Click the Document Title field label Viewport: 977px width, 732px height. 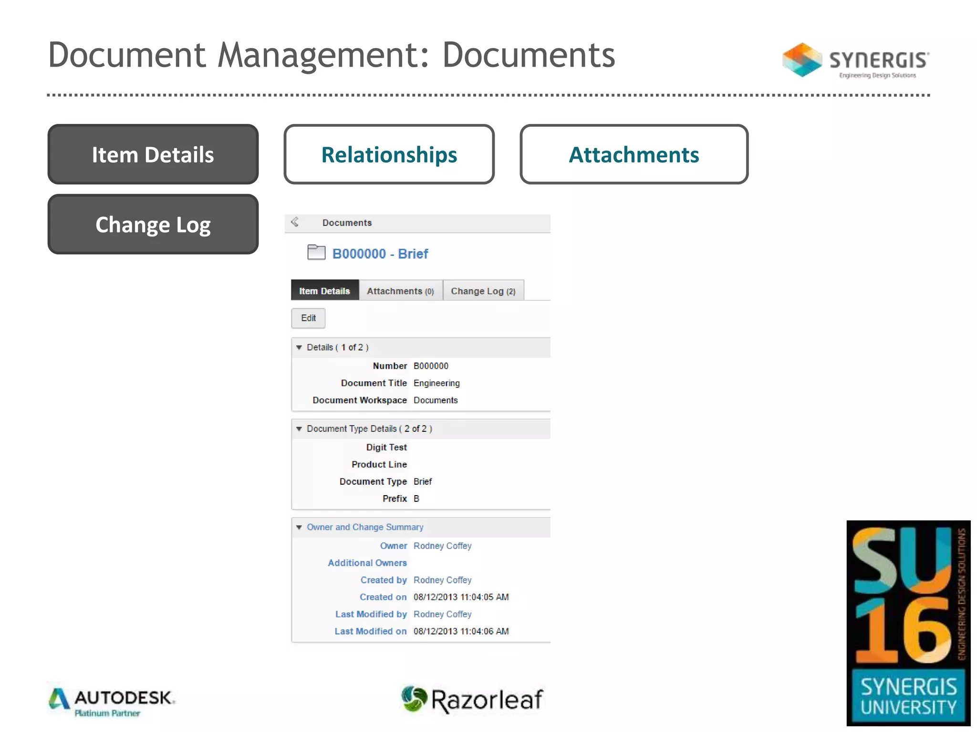374,383
